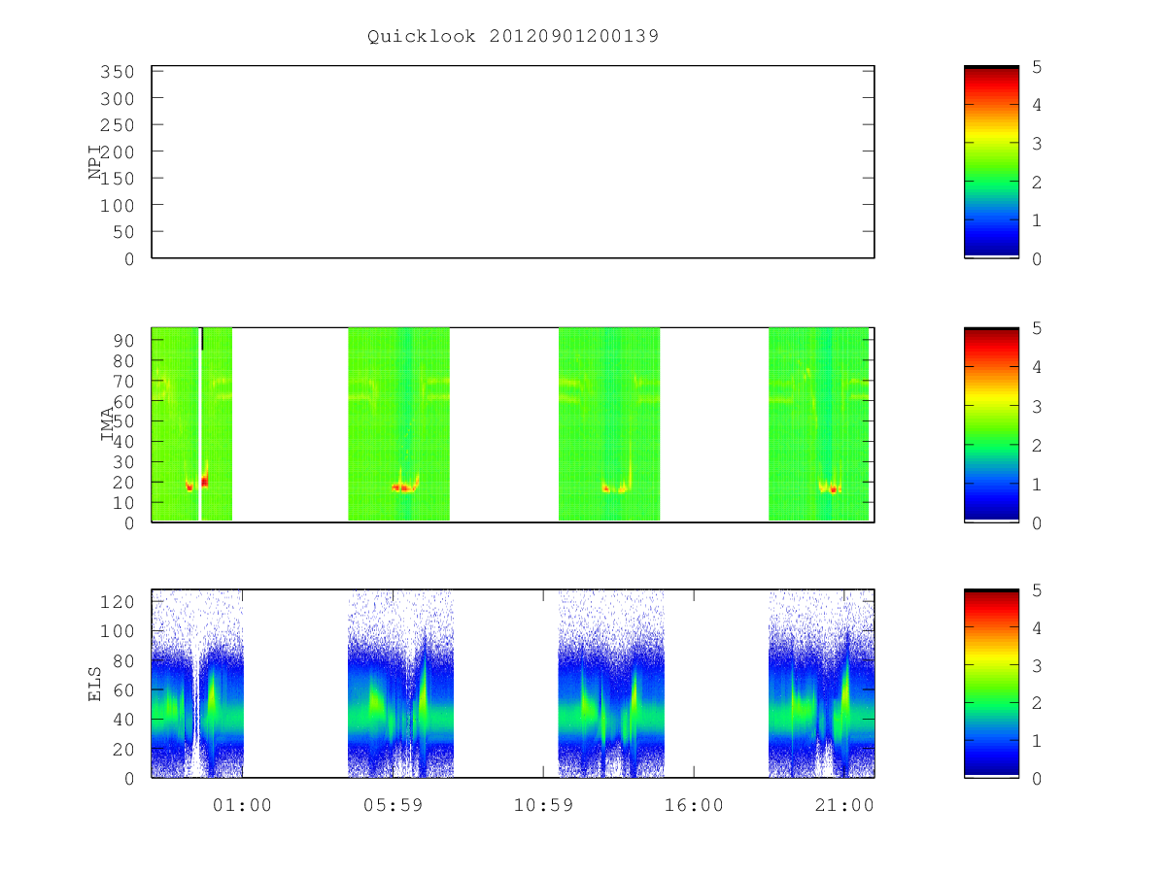Click the 10:59 time axis label
This screenshot has height=874, width=1166.
(x=543, y=805)
